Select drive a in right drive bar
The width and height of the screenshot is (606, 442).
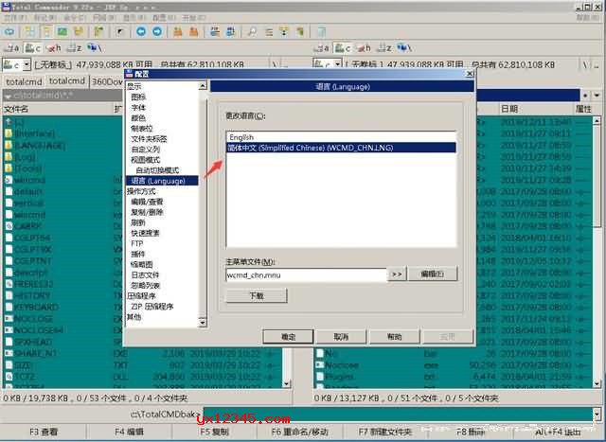click(321, 48)
